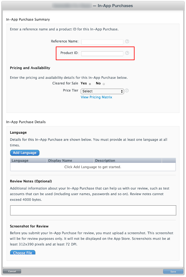Image resolution: width=186 pixels, height=277 pixels.
Task: Save the In-App Purchase
Action: [x=173, y=271]
